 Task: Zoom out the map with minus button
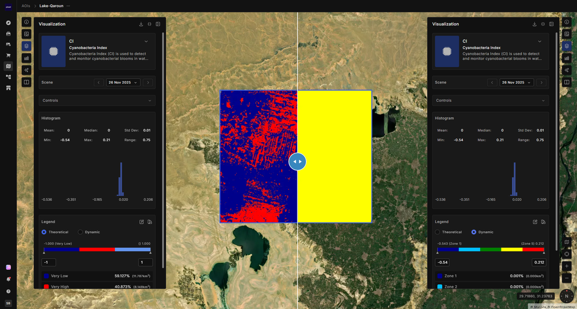point(567,277)
